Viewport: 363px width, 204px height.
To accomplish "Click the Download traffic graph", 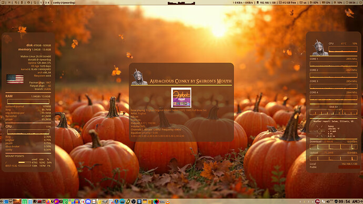I will 334,147.
